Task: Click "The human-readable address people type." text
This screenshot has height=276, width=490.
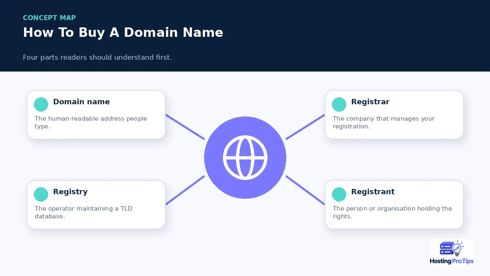Action: pyautogui.click(x=91, y=122)
